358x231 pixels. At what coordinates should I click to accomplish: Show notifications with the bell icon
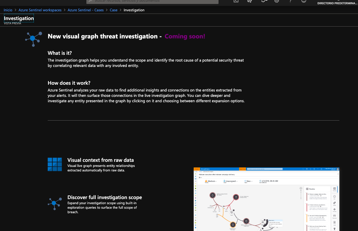(263, 1)
